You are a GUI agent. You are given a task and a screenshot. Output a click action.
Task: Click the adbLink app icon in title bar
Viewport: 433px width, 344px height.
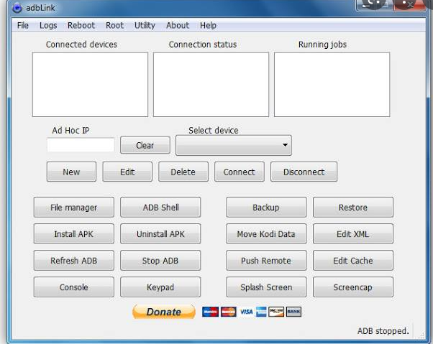click(x=17, y=8)
